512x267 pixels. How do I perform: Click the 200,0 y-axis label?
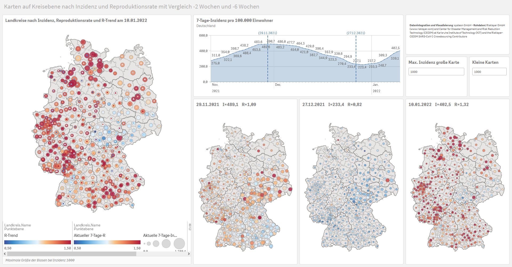coord(203,66)
